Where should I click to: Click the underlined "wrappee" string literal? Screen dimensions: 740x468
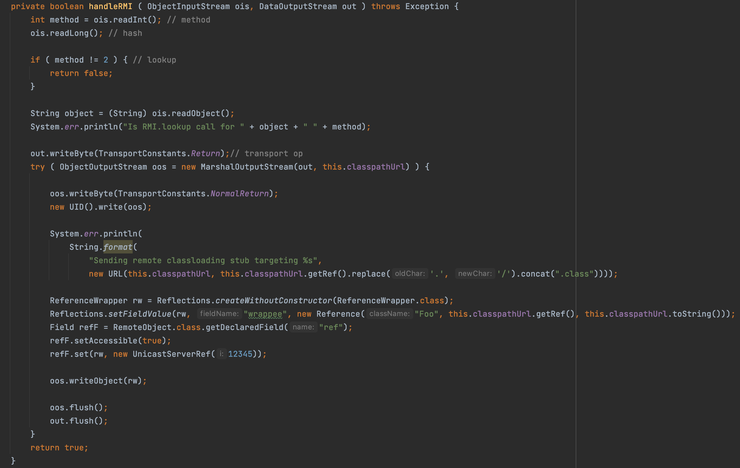(265, 314)
